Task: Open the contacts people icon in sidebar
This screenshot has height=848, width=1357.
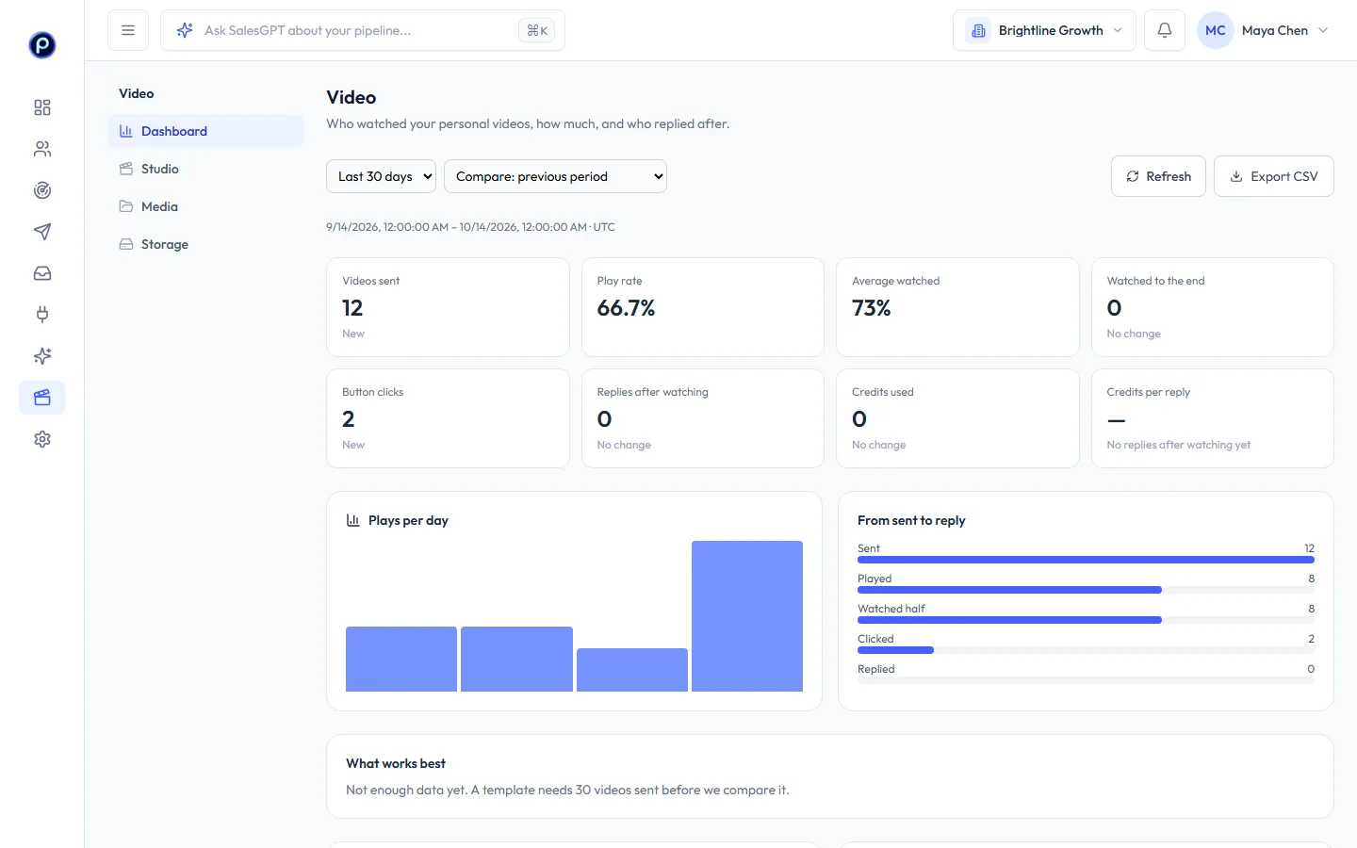Action: [41, 149]
